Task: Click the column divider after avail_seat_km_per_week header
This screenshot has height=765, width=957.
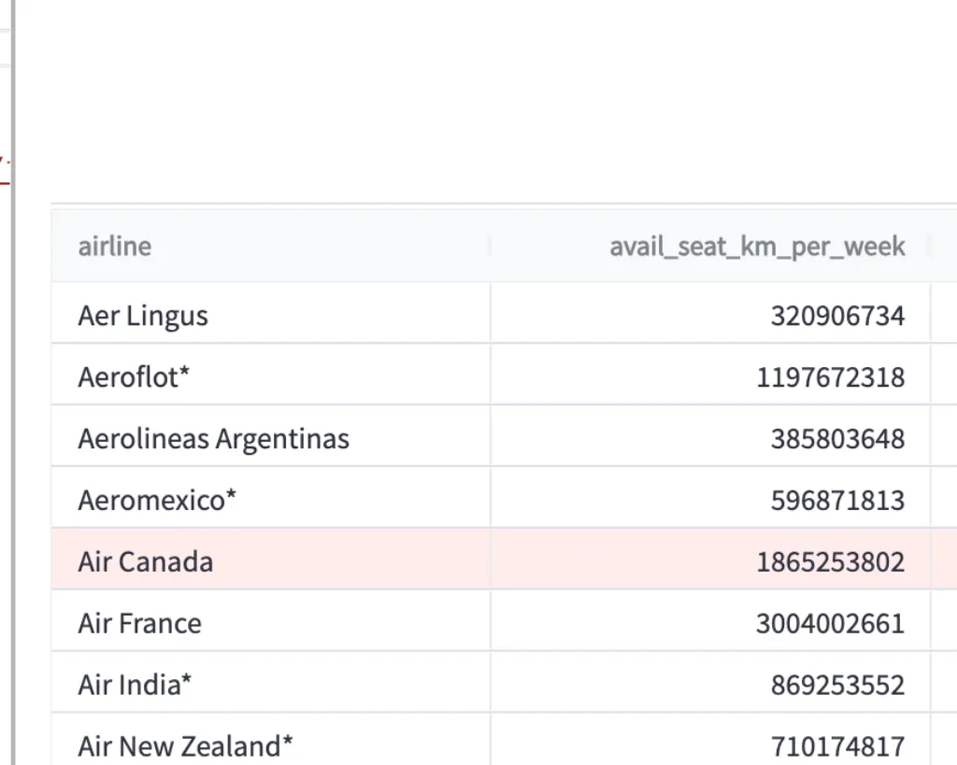Action: 931,247
